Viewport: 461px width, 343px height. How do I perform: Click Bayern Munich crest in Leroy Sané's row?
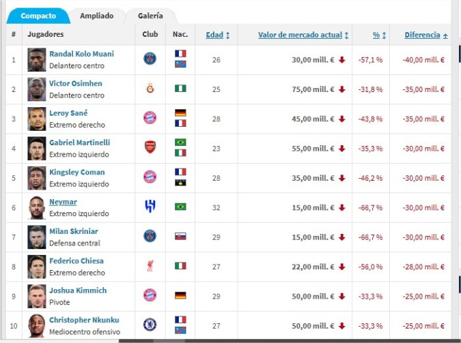tap(150, 118)
